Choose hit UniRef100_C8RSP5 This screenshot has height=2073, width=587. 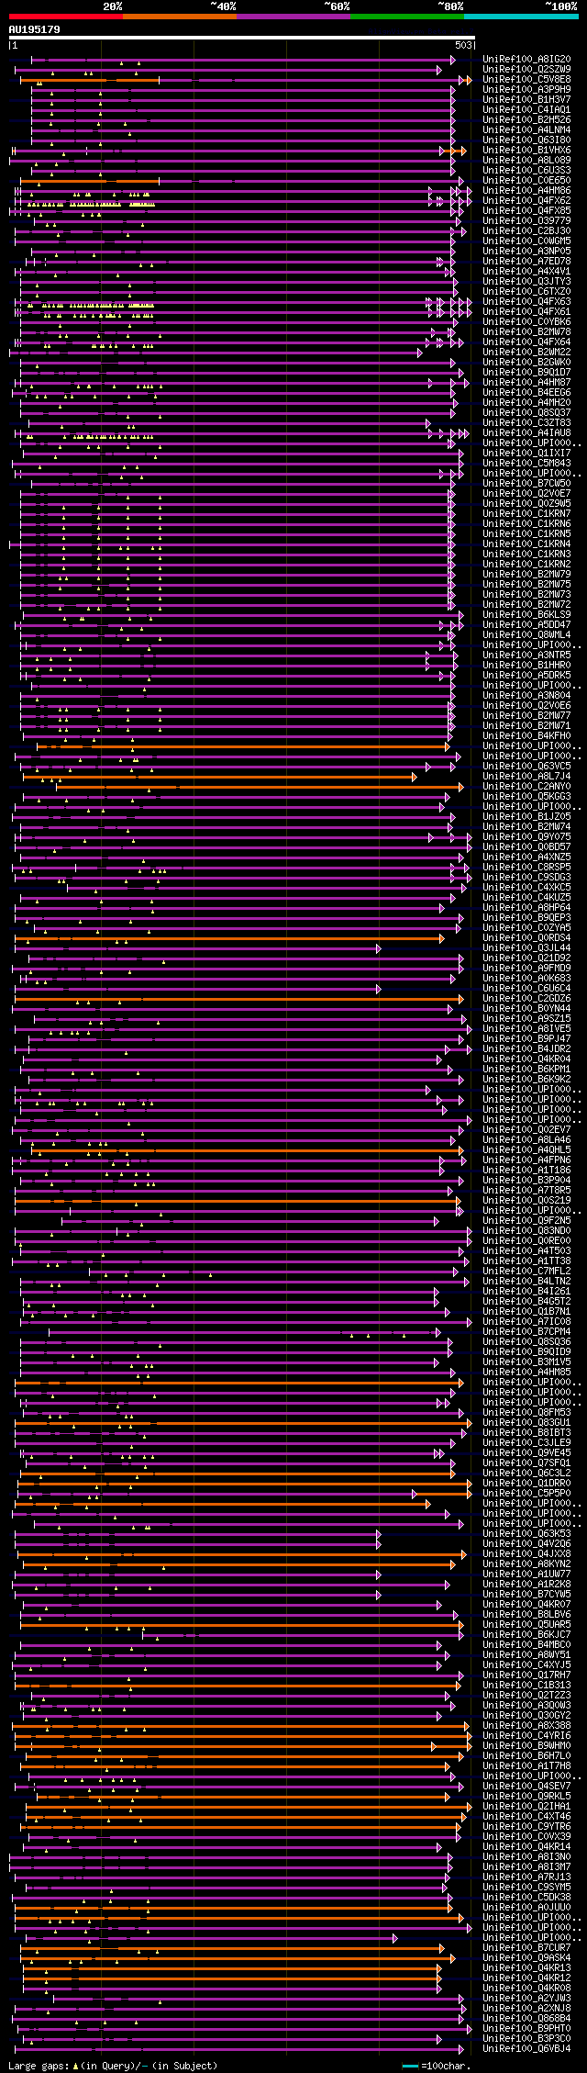pos(526,867)
